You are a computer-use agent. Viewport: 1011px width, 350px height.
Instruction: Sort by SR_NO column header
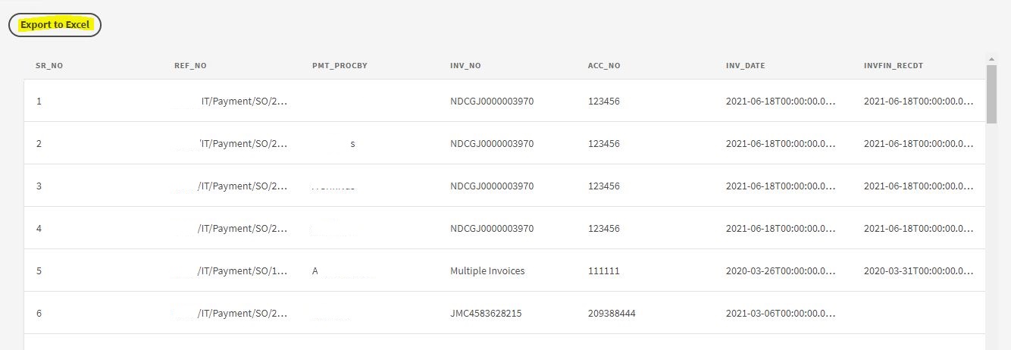pyautogui.click(x=49, y=66)
